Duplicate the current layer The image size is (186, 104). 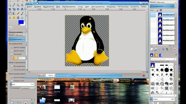point(167,49)
